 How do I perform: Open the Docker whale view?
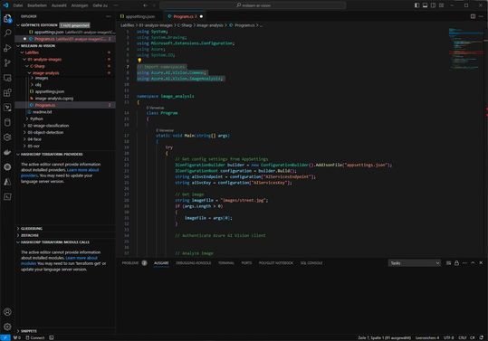click(x=7, y=152)
